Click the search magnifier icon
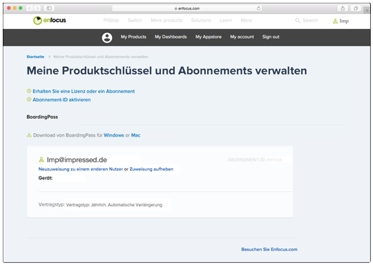 pyautogui.click(x=297, y=21)
